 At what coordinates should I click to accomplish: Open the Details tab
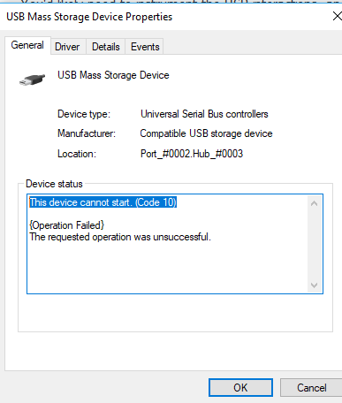point(106,47)
